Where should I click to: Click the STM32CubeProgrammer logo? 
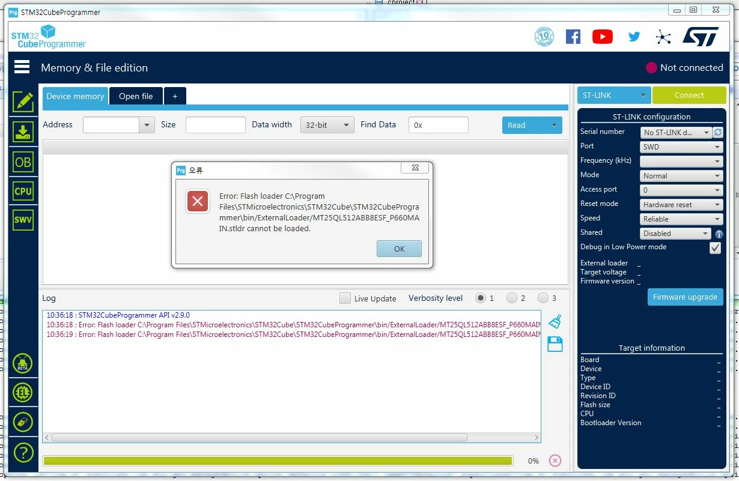pos(48,36)
